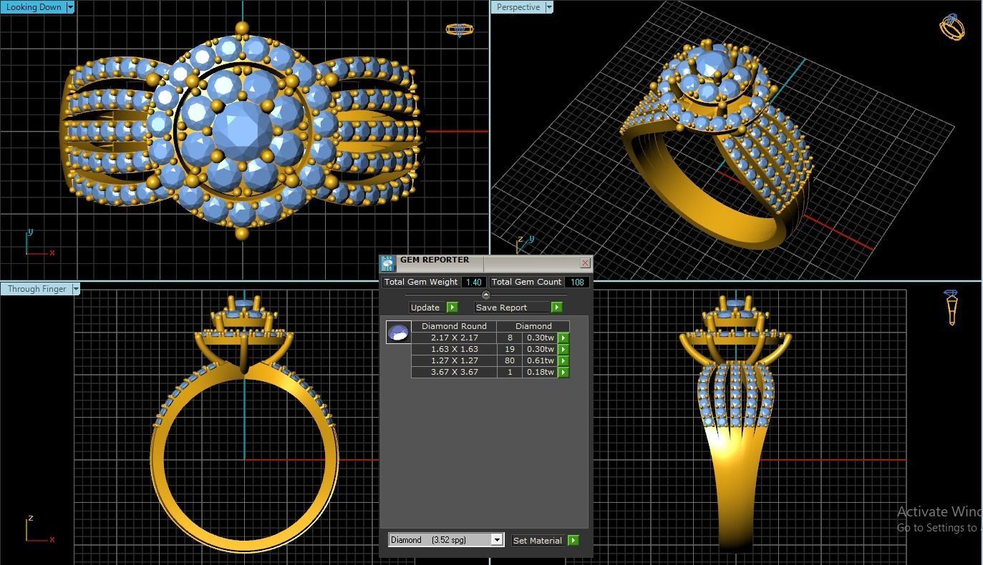Click the ring icon in Looking Down viewport
This screenshot has height=565, width=983.
459,30
